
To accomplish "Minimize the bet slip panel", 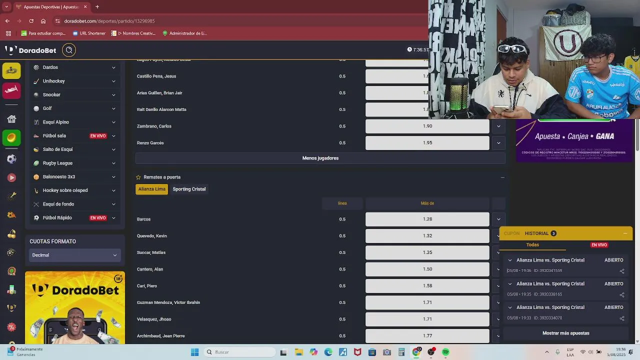I will coord(625,233).
